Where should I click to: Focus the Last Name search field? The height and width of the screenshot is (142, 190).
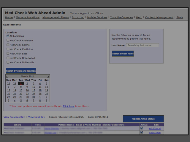pyautogui.click(x=142, y=45)
